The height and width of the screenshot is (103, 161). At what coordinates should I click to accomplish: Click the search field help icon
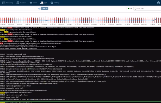39,9
